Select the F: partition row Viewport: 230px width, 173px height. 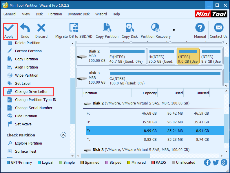155,113
